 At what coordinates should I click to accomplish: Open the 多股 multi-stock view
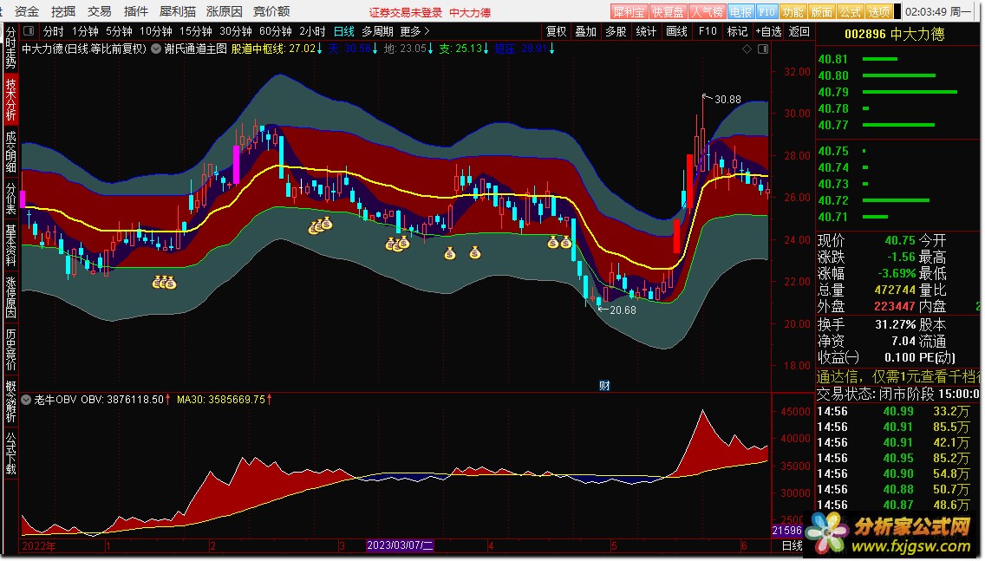click(x=616, y=31)
